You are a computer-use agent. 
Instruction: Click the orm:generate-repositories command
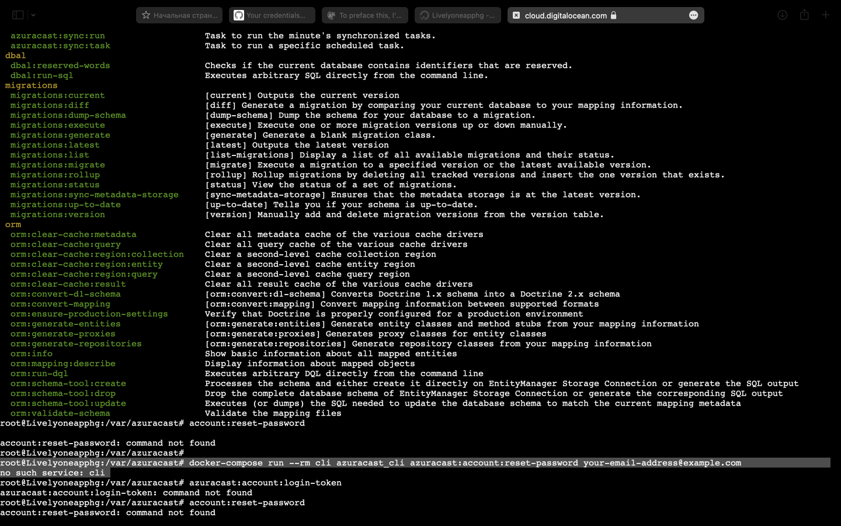76,344
